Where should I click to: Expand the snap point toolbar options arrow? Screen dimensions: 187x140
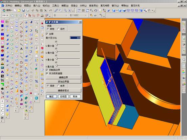tap(104, 16)
